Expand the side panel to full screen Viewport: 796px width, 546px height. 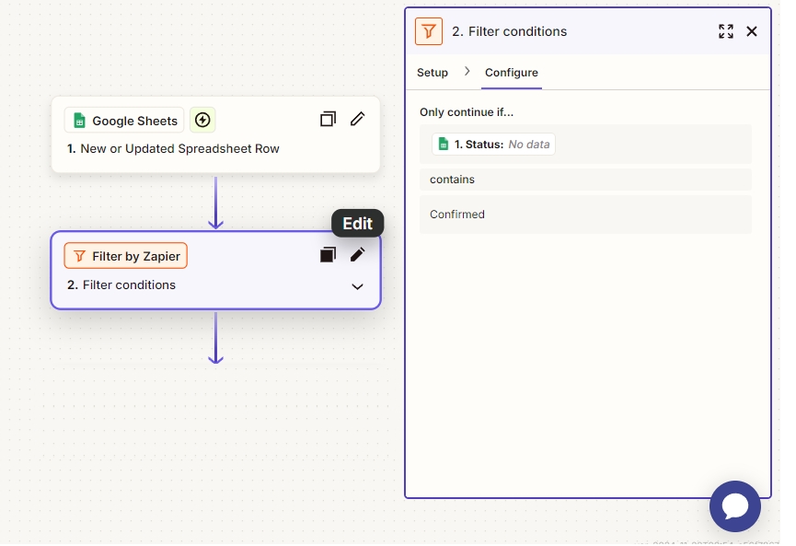[726, 31]
